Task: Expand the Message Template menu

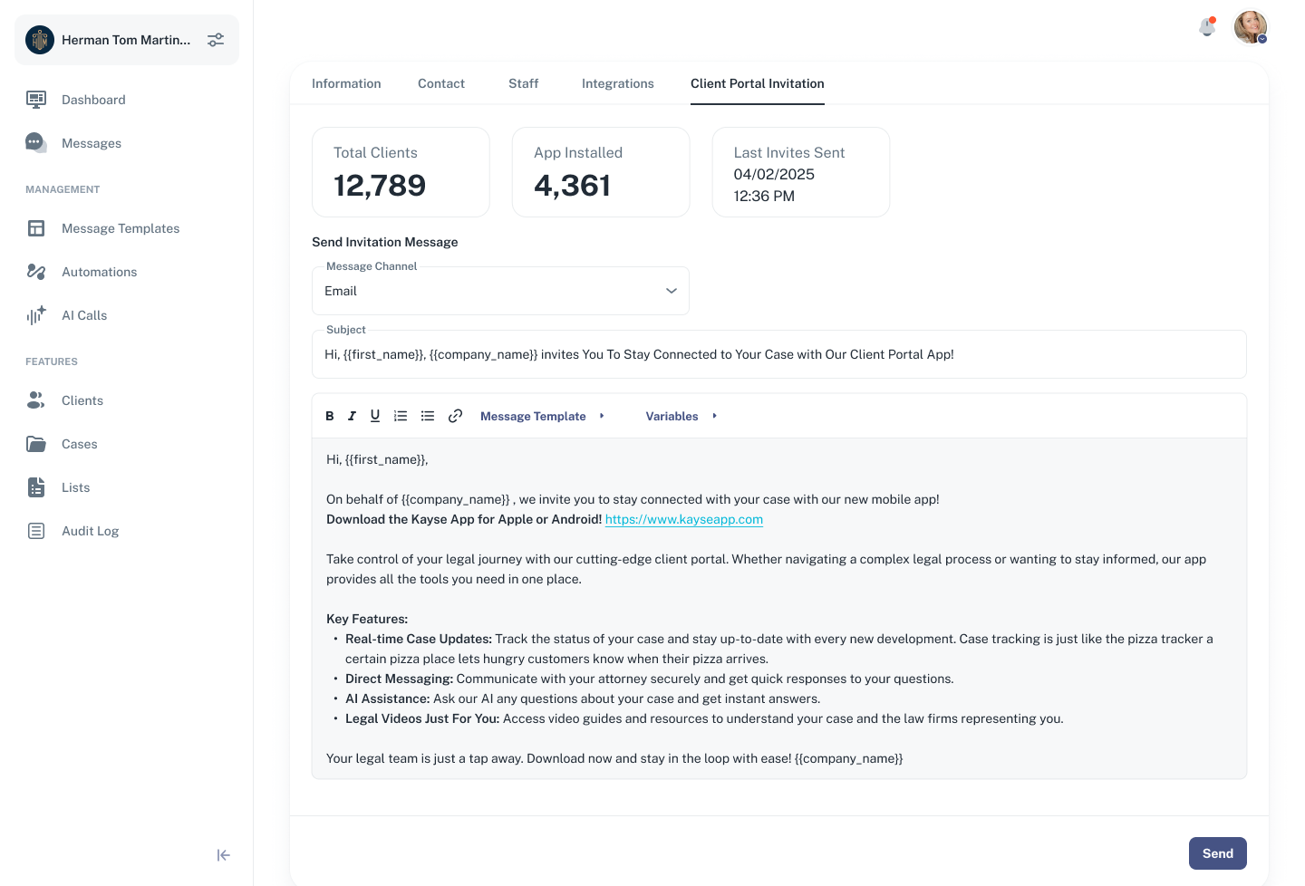Action: (541, 416)
